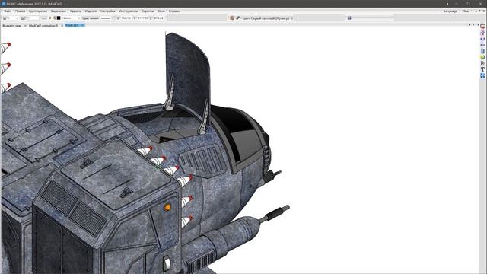The width and height of the screenshot is (487, 274).
Task: Click the blue grid icon in right sidebar
Action: 482,75
